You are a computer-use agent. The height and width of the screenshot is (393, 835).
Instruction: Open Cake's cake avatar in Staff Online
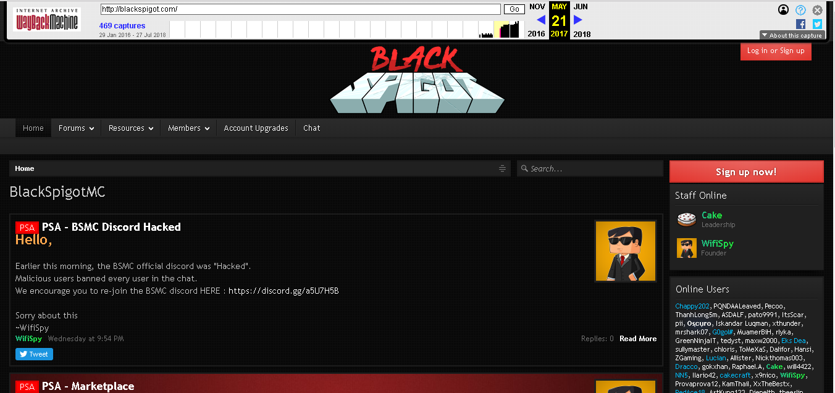[687, 219]
